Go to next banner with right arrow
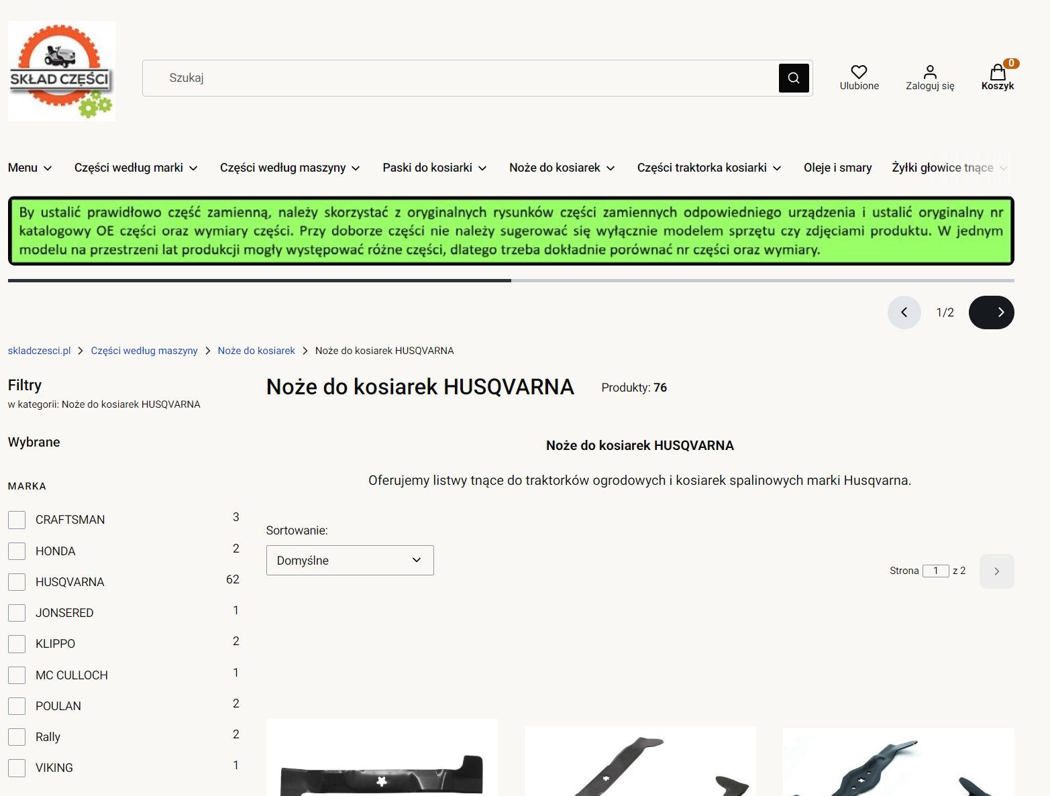The height and width of the screenshot is (796, 1050). click(x=992, y=312)
